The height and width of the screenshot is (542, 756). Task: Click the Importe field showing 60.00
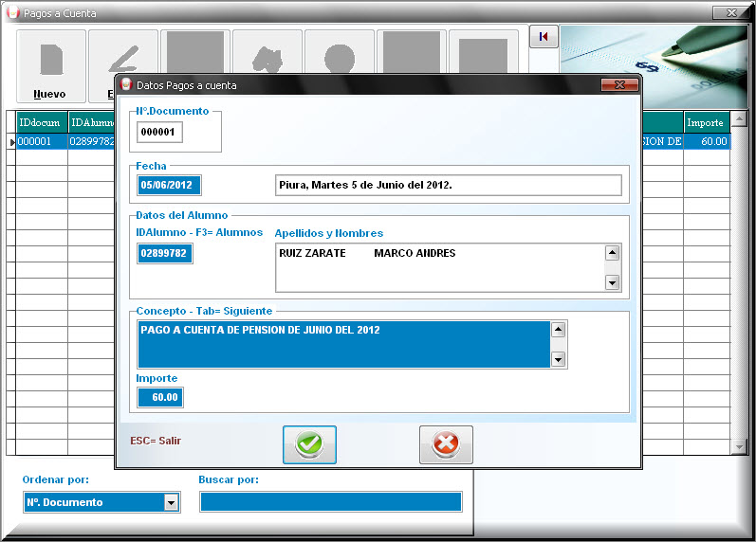pyautogui.click(x=160, y=397)
